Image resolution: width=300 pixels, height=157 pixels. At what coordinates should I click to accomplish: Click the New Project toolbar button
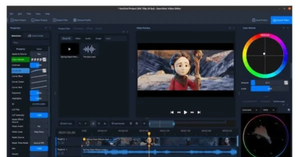[x=18, y=20]
